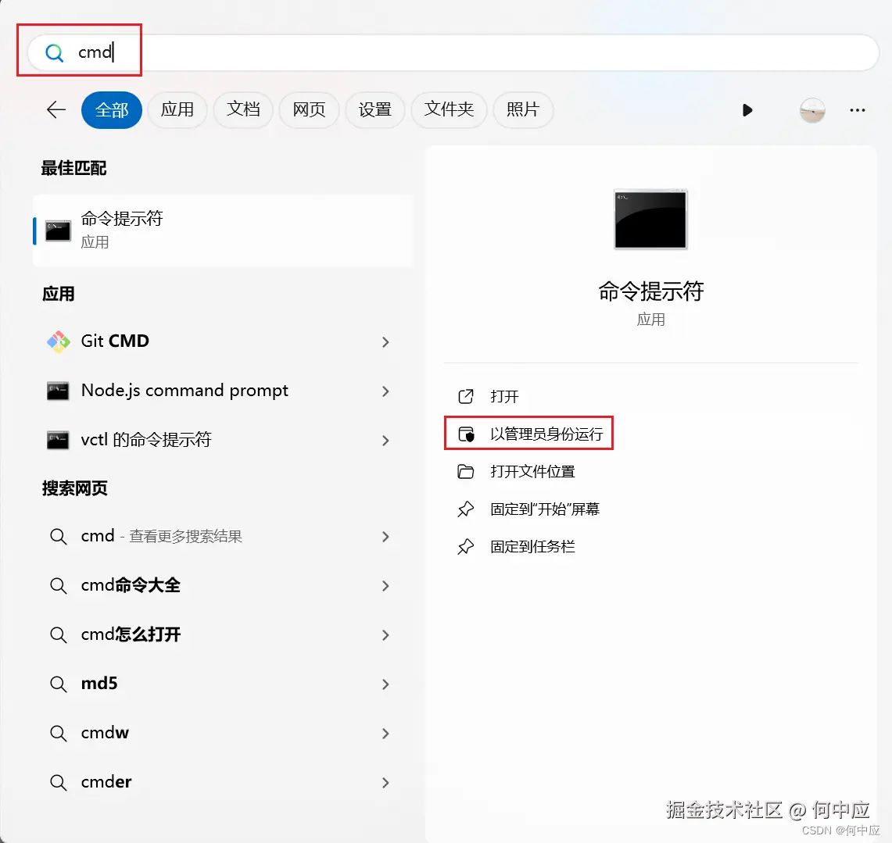Viewport: 892px width, 843px height.
Task: Switch to the 设置 filter tab
Action: click(x=374, y=110)
